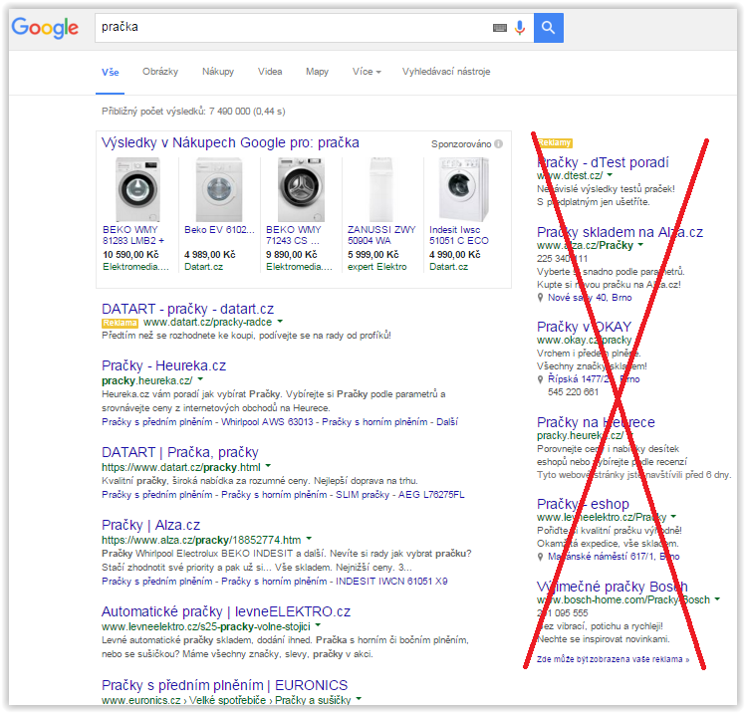This screenshot has width=745, height=713.
Task: Open map pin for Mariánské náměstí address
Action: tap(540, 557)
